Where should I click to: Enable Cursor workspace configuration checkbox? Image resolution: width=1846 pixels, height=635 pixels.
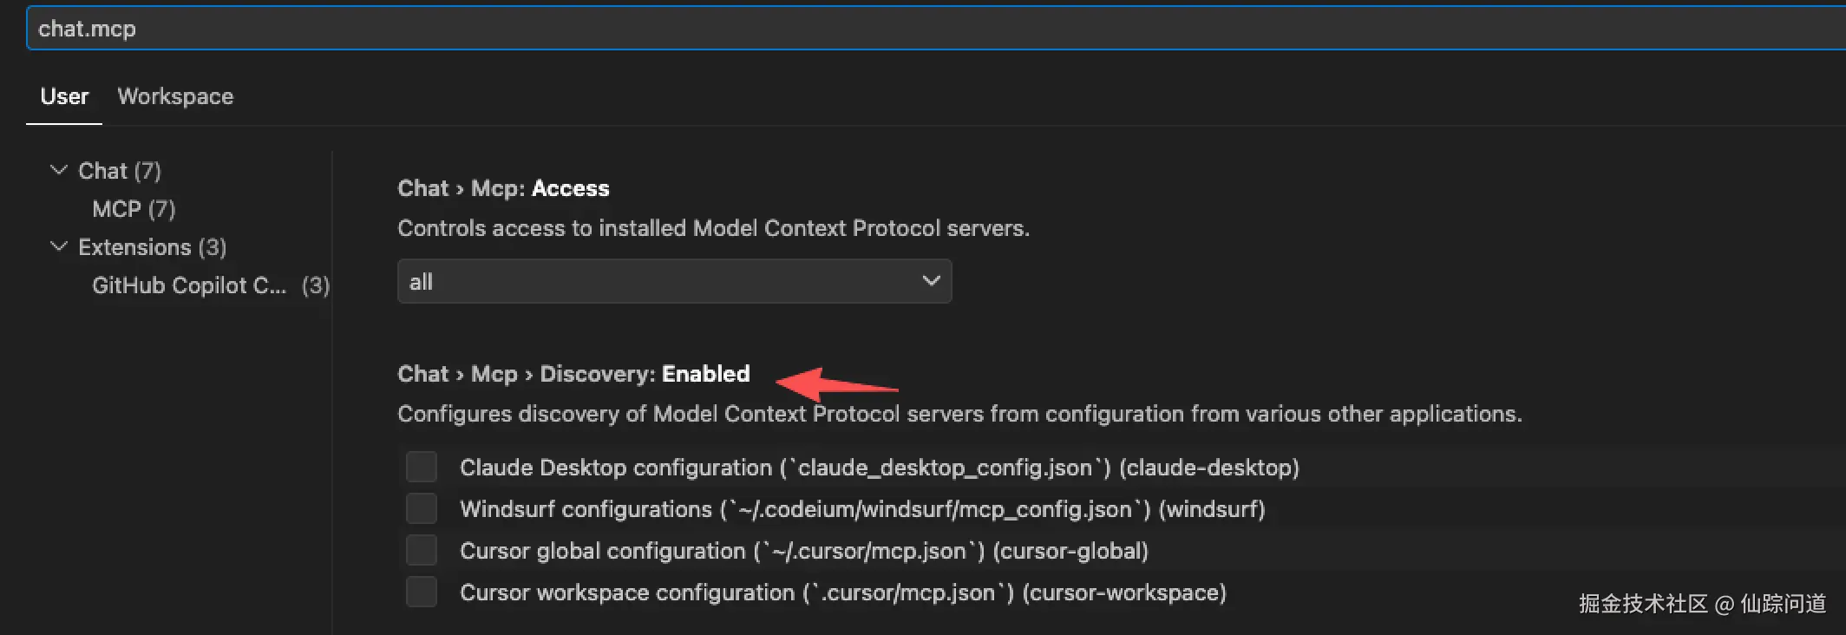pyautogui.click(x=422, y=592)
